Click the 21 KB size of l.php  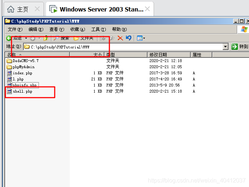pos(96,79)
